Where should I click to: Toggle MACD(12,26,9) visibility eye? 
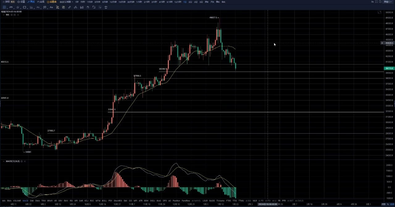point(22,161)
